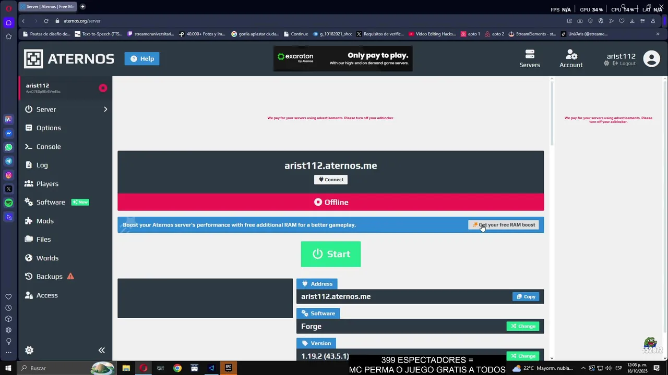668x375 pixels.
Task: Click the Windows search box
Action: pyautogui.click(x=67, y=368)
